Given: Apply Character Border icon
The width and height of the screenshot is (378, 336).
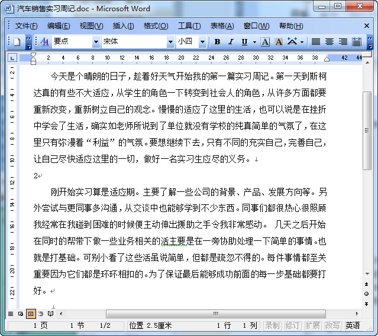Looking at the screenshot, I should coord(265,42).
